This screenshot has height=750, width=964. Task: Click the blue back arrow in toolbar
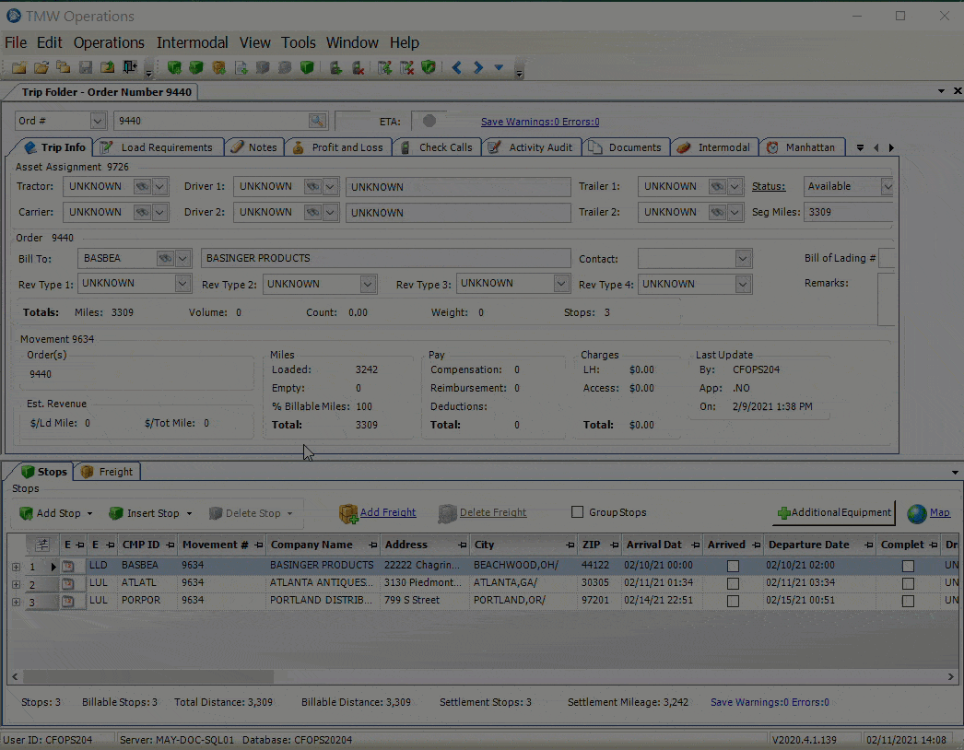pyautogui.click(x=456, y=67)
